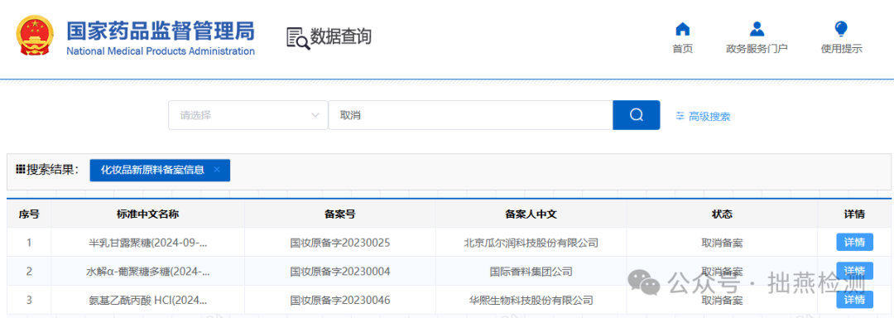Screen dimensions: 894x318
Task: Open 政务服务门户 label in header
Action: pos(757,49)
